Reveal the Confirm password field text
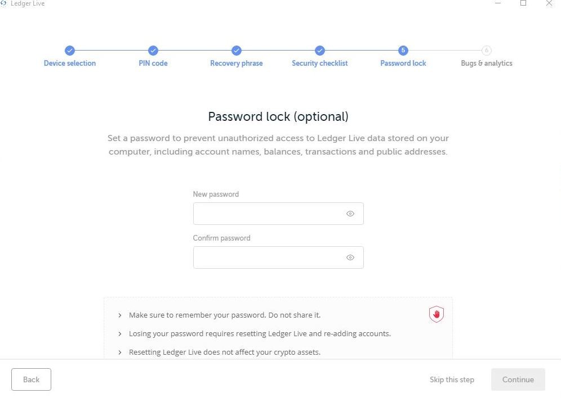 pyautogui.click(x=350, y=257)
